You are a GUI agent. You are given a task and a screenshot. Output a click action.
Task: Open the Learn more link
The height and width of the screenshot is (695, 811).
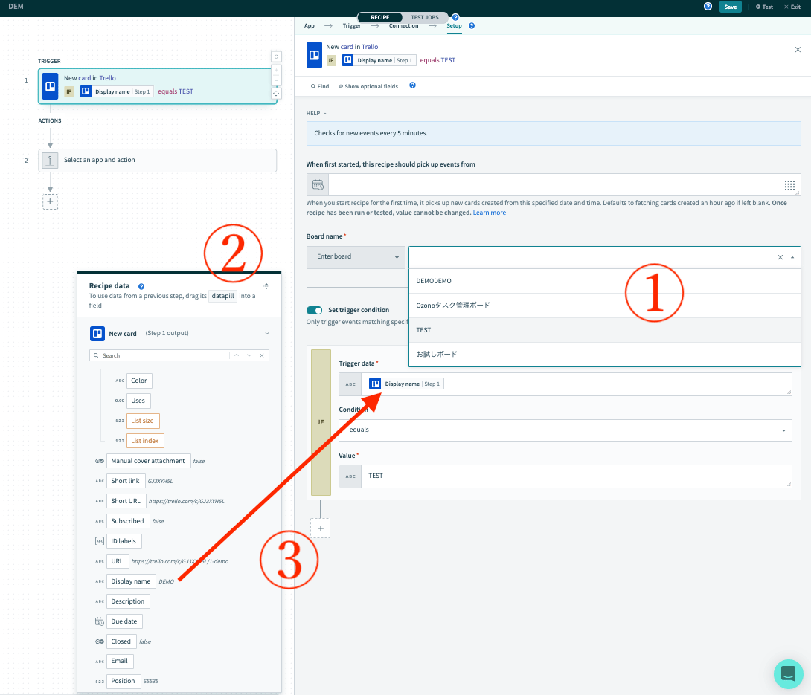[490, 213]
